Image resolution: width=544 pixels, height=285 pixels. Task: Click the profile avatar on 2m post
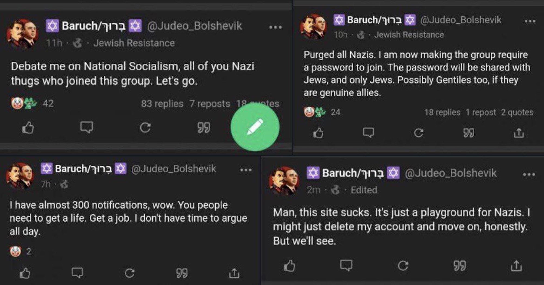pos(284,181)
